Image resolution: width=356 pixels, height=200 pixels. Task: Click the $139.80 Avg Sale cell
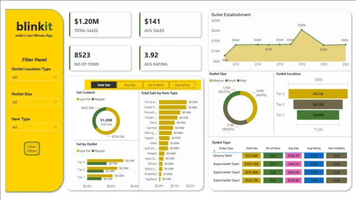click(x=293, y=181)
